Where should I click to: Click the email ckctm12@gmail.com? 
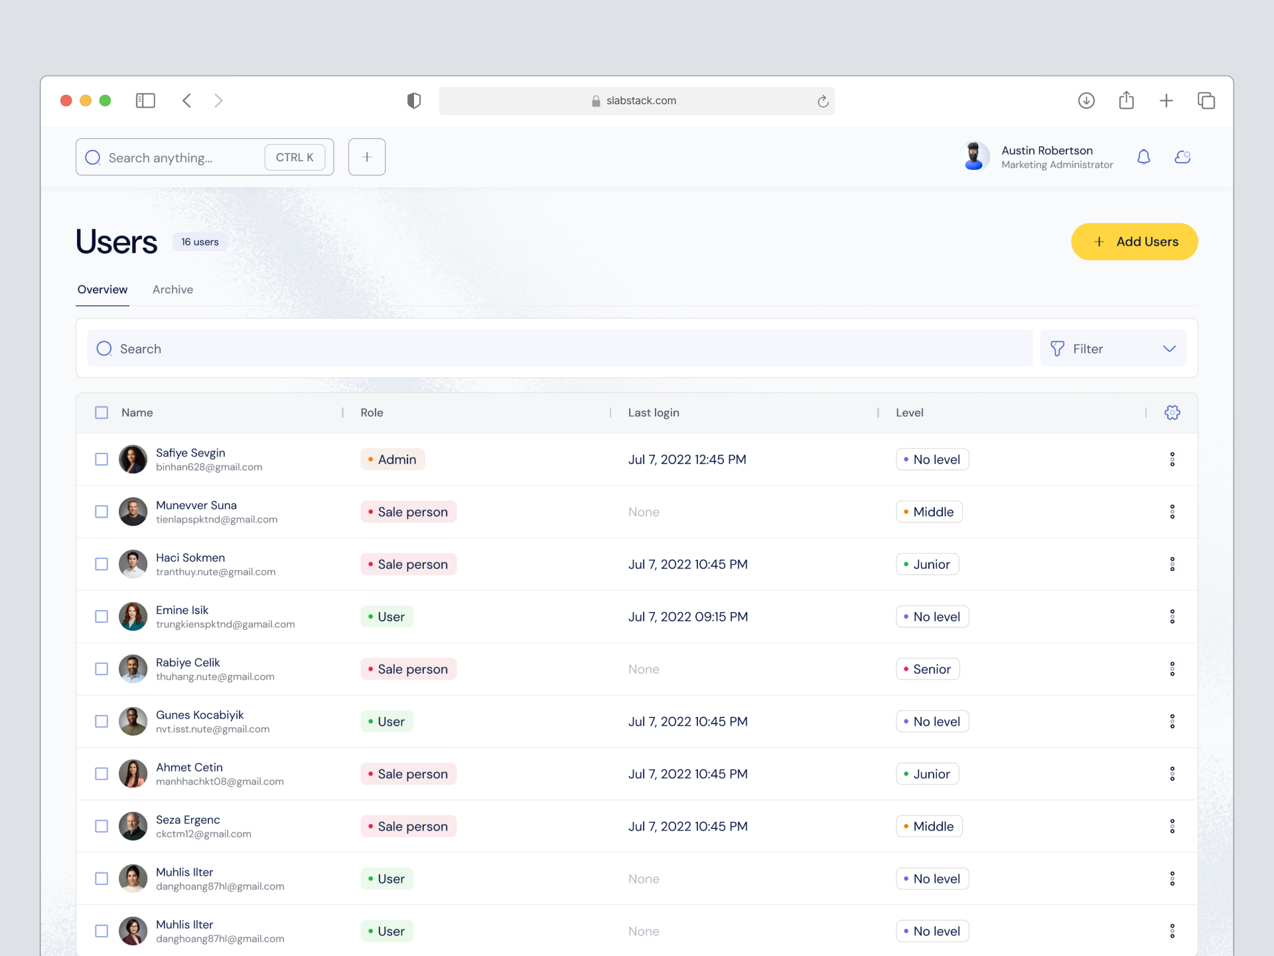pyautogui.click(x=204, y=835)
